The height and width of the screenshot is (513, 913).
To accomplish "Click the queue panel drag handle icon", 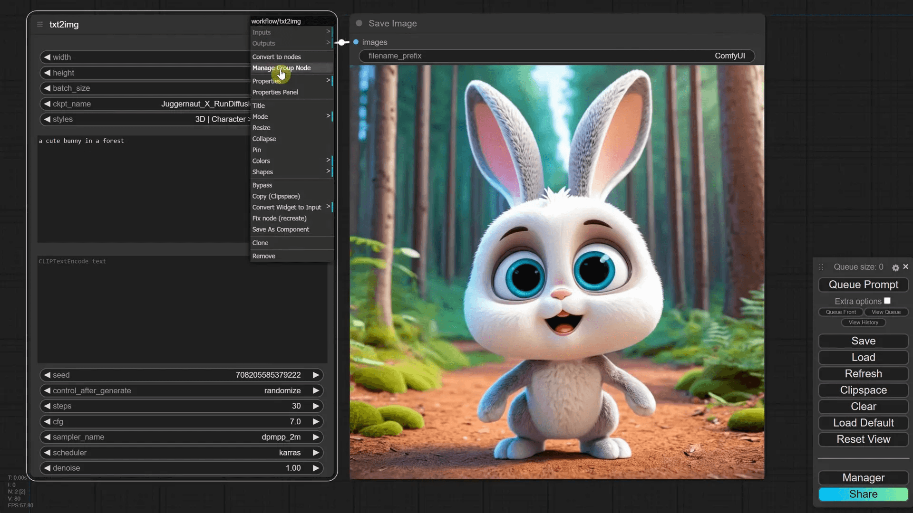I will [x=821, y=267].
